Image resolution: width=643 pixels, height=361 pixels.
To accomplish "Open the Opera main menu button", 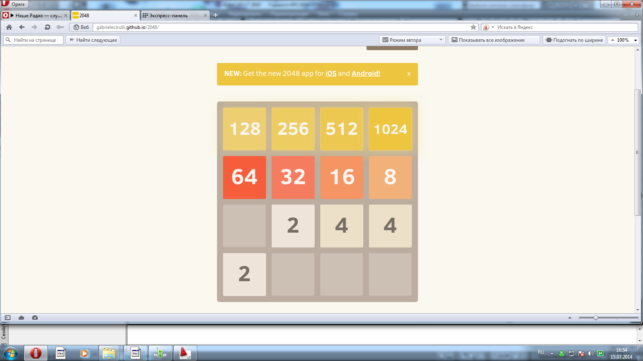I will pyautogui.click(x=14, y=4).
